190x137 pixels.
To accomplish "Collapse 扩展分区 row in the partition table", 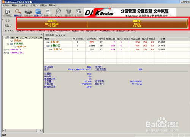I will pyautogui.click(x=45, y=46).
